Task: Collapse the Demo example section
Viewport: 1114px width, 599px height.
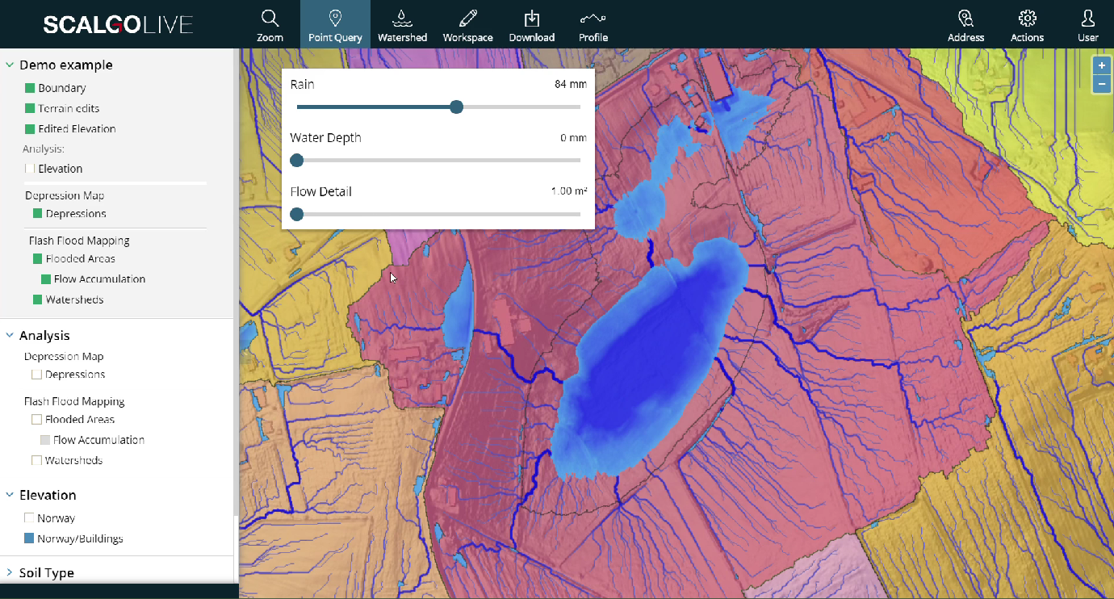Action: pos(10,65)
